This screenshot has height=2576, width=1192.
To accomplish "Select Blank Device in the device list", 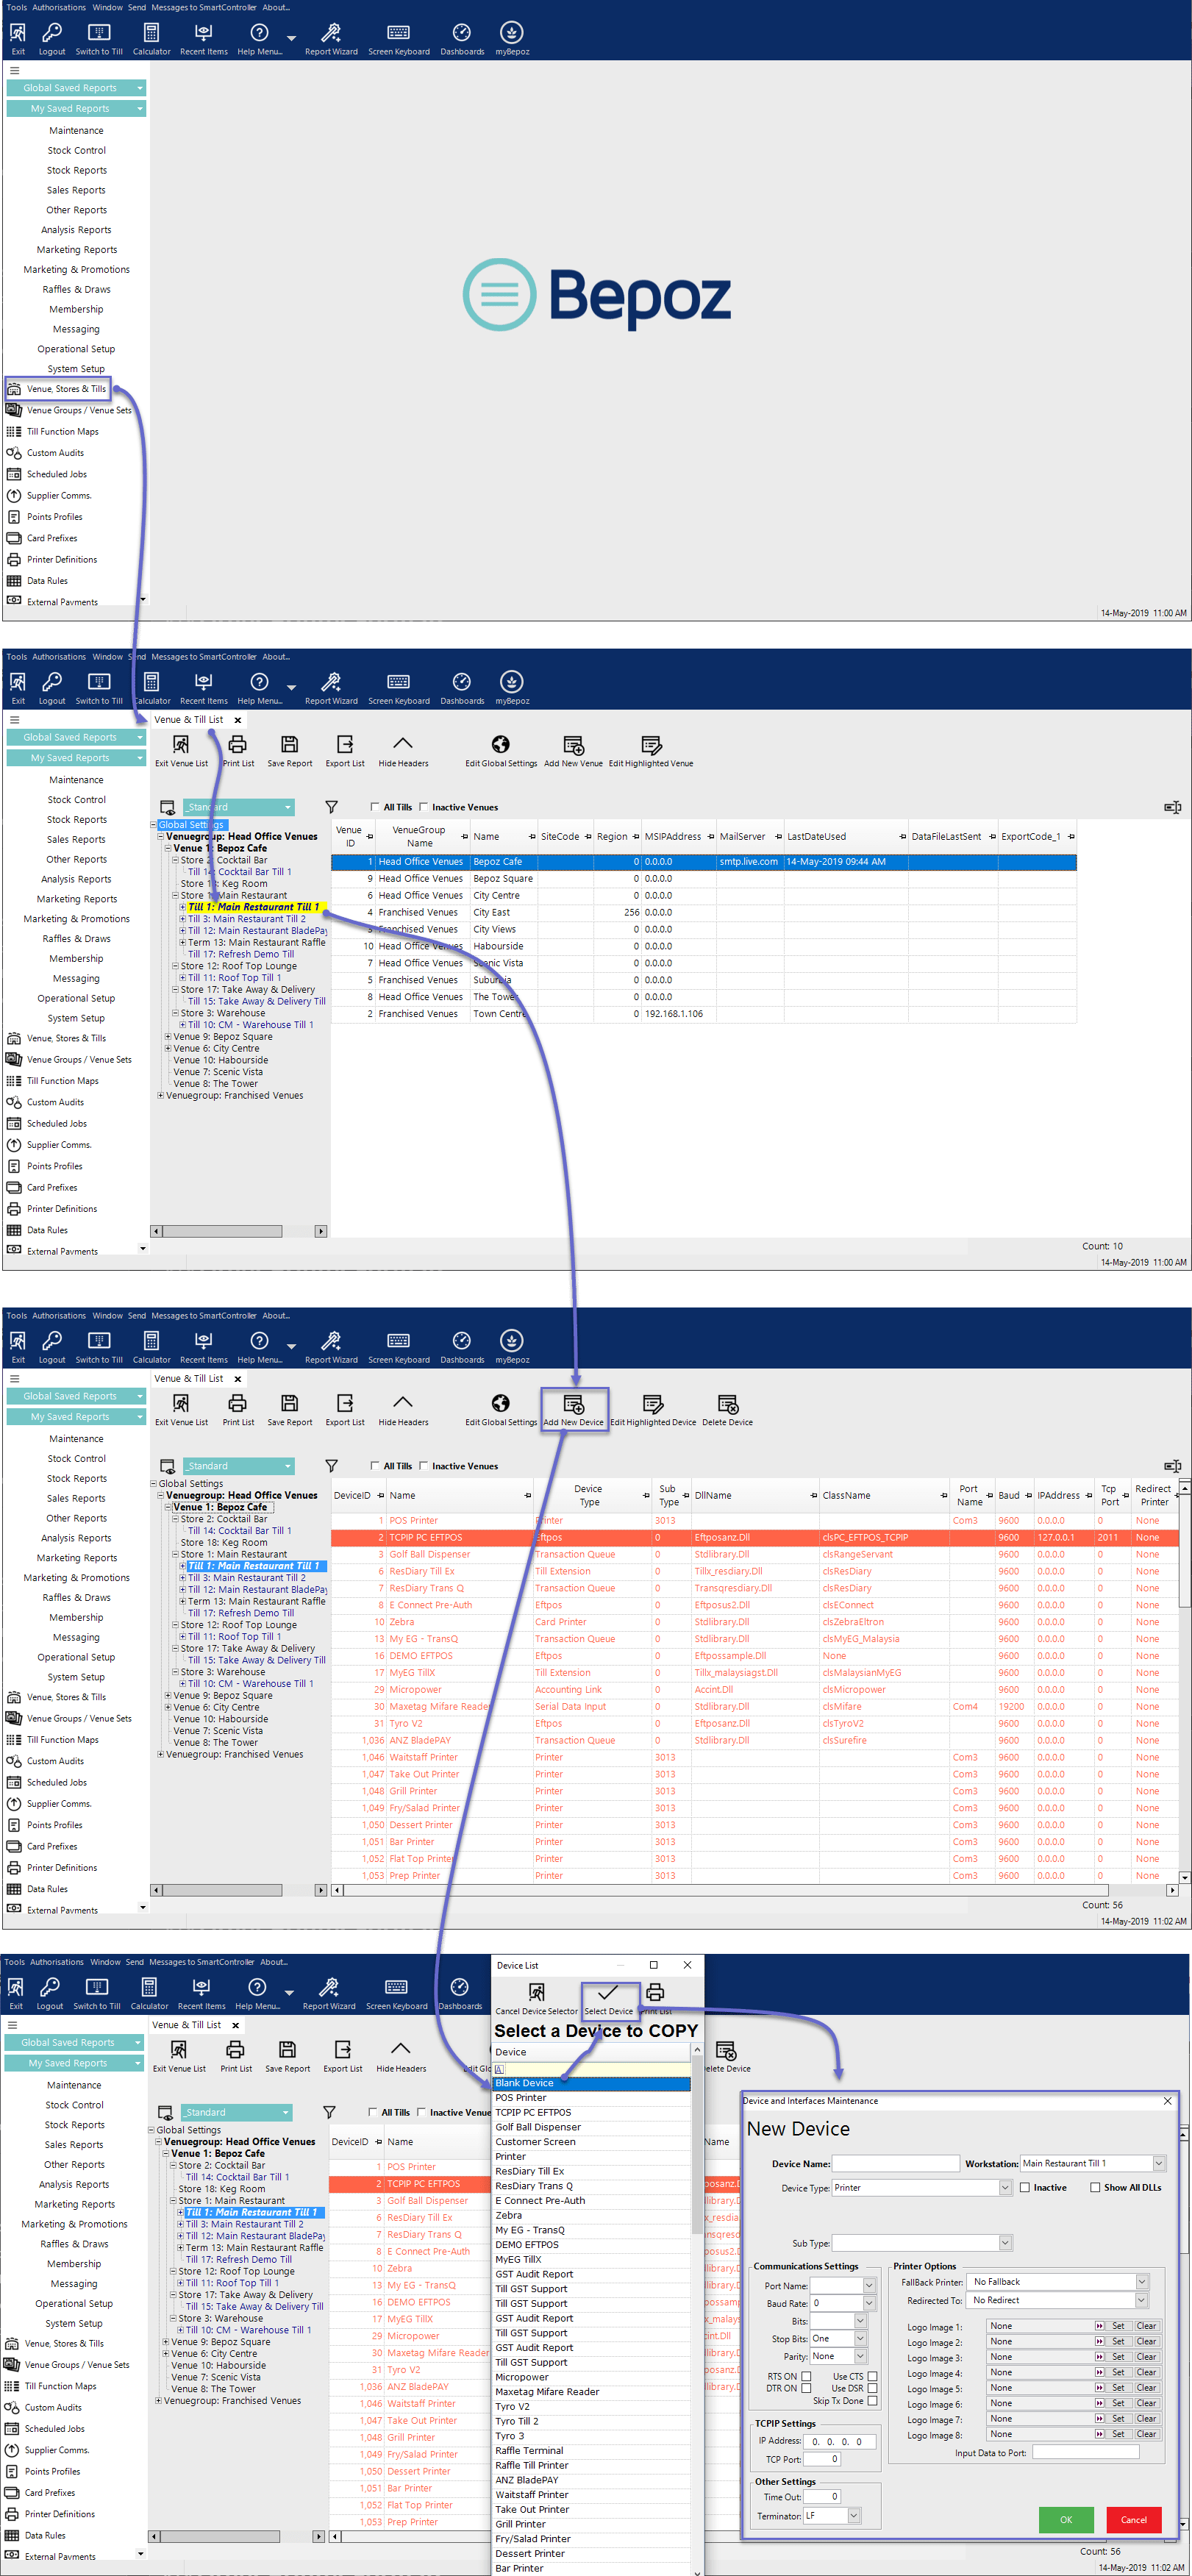I will [x=590, y=2083].
